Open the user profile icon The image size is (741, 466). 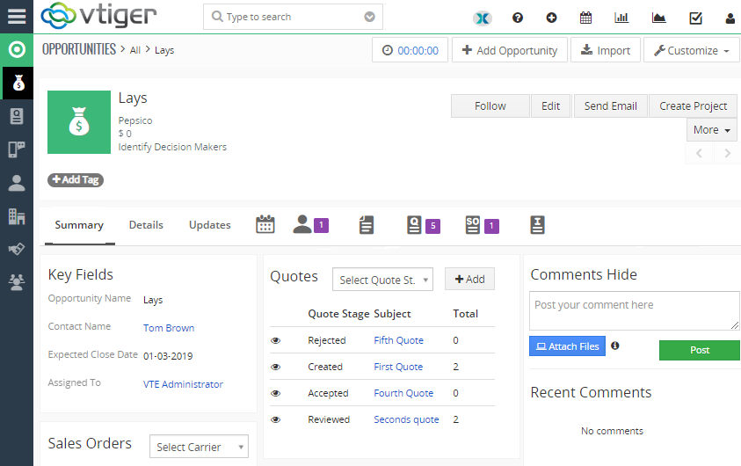tap(730, 18)
